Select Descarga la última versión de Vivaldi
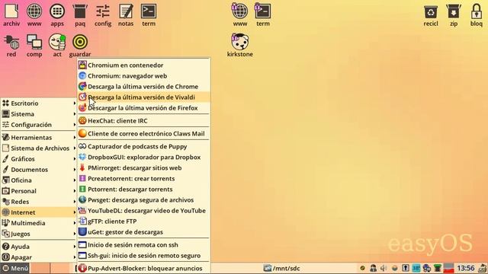This screenshot has height=274, width=488. [143, 97]
